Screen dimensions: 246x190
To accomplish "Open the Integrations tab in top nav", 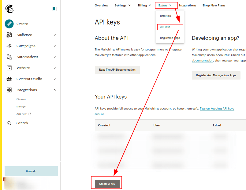I will 188,5.
